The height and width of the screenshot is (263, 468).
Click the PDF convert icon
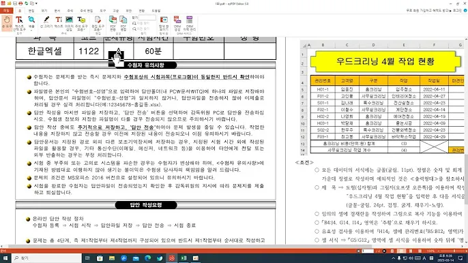point(113,23)
